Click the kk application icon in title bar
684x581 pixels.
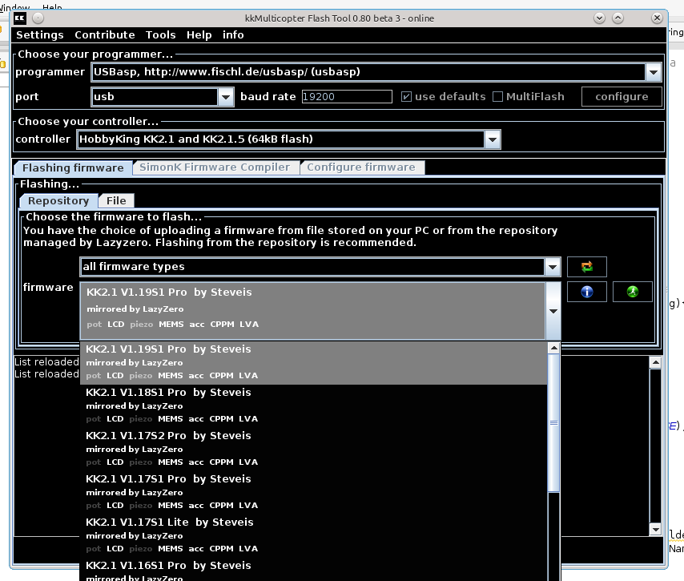[x=20, y=18]
